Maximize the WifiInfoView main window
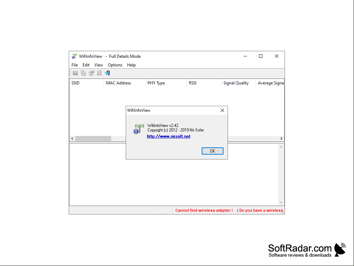This screenshot has height=266, width=354. tap(261, 56)
